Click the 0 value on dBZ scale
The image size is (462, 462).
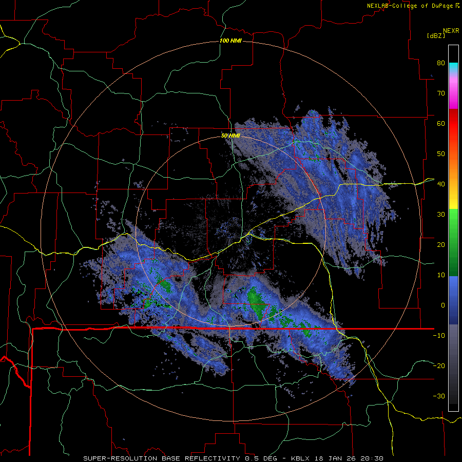click(x=443, y=305)
